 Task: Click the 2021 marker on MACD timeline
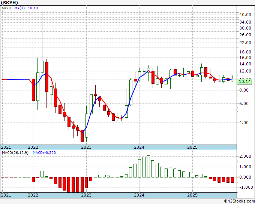[6, 195]
